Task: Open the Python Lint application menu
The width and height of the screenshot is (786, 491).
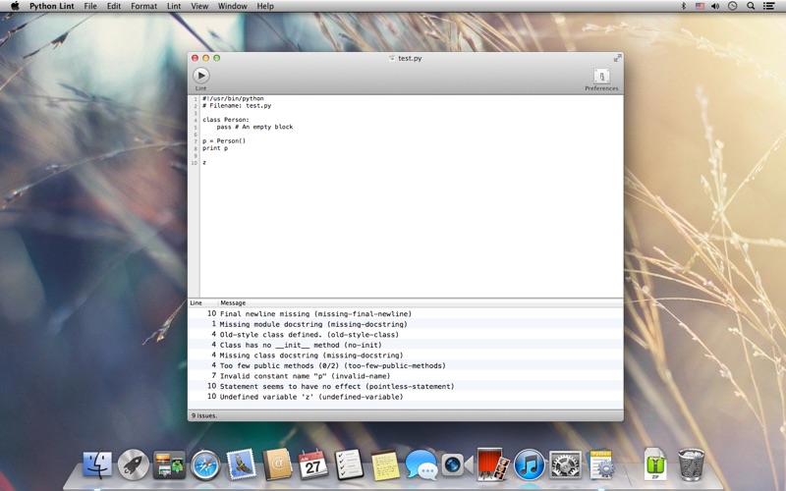Action: 52,6
